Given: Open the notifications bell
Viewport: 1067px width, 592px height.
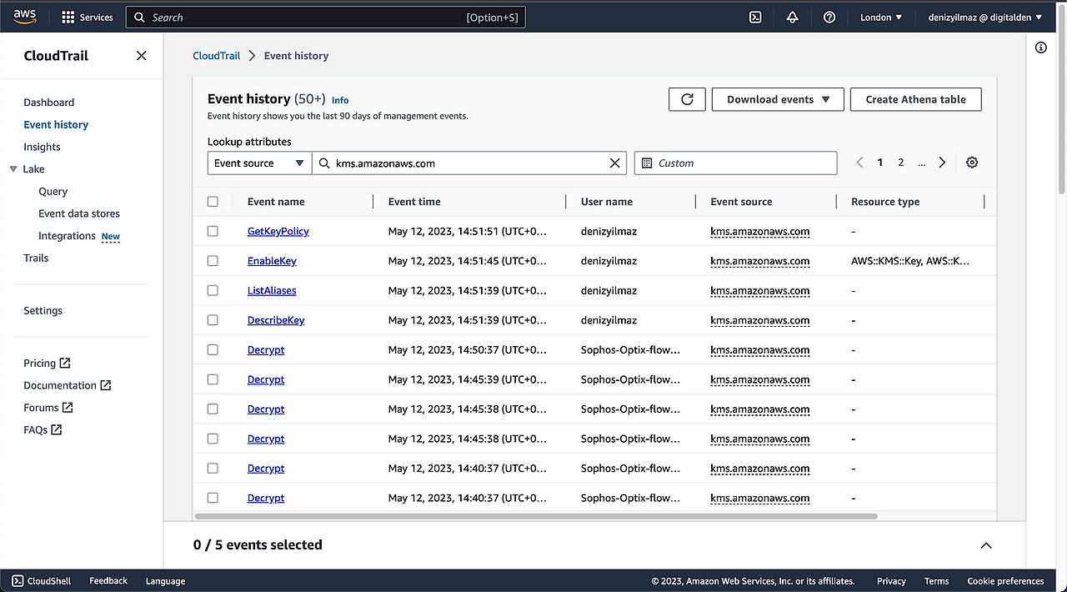Looking at the screenshot, I should click(x=791, y=17).
